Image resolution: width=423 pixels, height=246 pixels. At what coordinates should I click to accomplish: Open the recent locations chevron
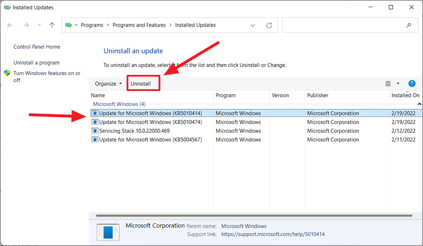39,25
